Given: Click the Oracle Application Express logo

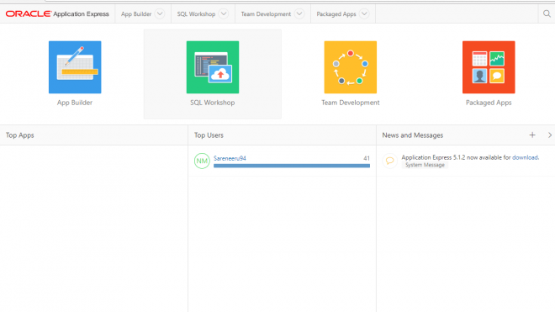Looking at the screenshot, I should coord(57,13).
